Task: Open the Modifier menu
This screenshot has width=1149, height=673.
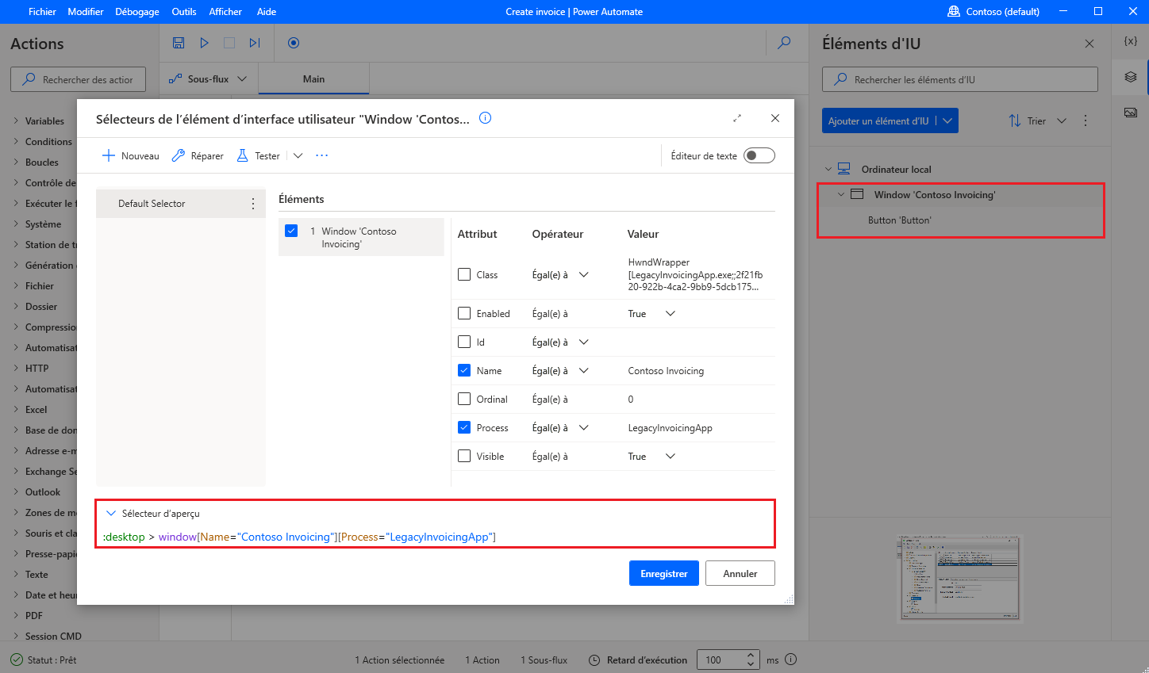Action: coord(86,11)
